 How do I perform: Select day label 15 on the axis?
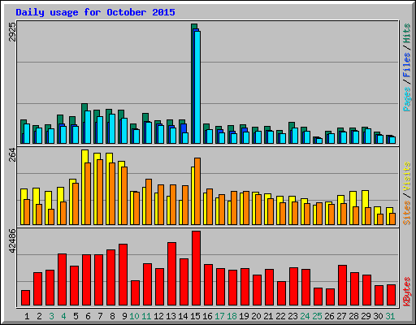pos(195,316)
